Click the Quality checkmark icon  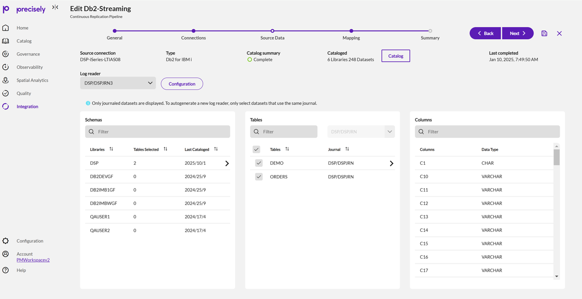click(x=6, y=93)
